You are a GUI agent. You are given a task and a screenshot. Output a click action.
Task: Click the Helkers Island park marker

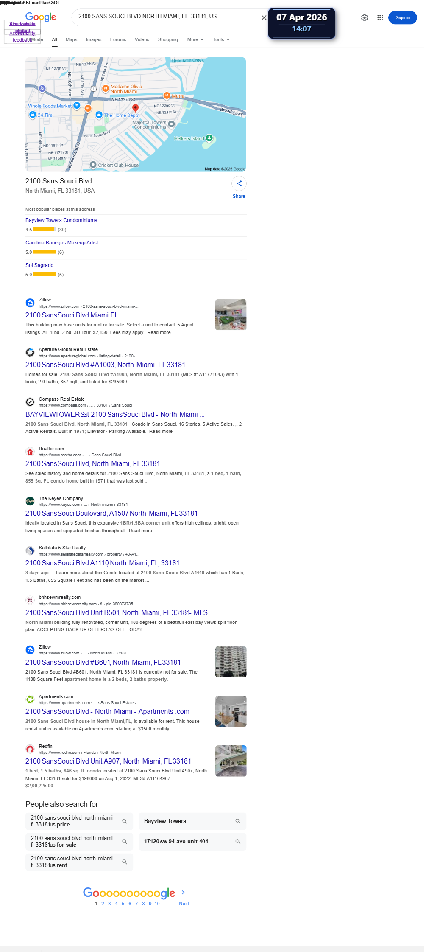point(209,138)
